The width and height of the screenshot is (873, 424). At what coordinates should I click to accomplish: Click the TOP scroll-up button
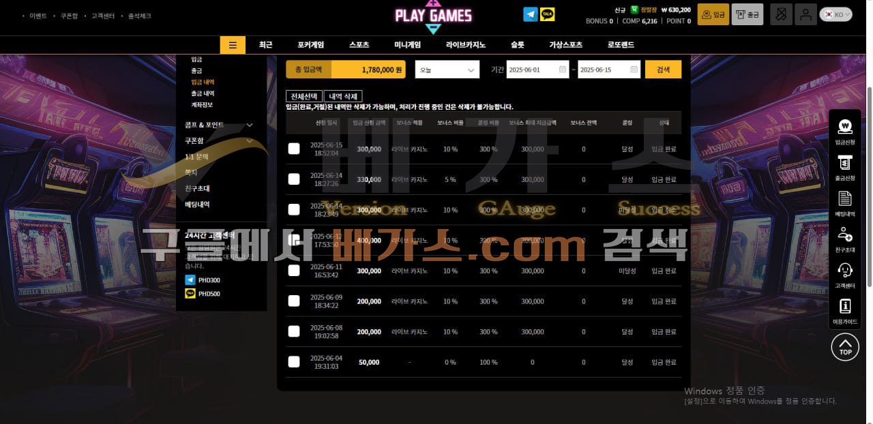pyautogui.click(x=845, y=347)
